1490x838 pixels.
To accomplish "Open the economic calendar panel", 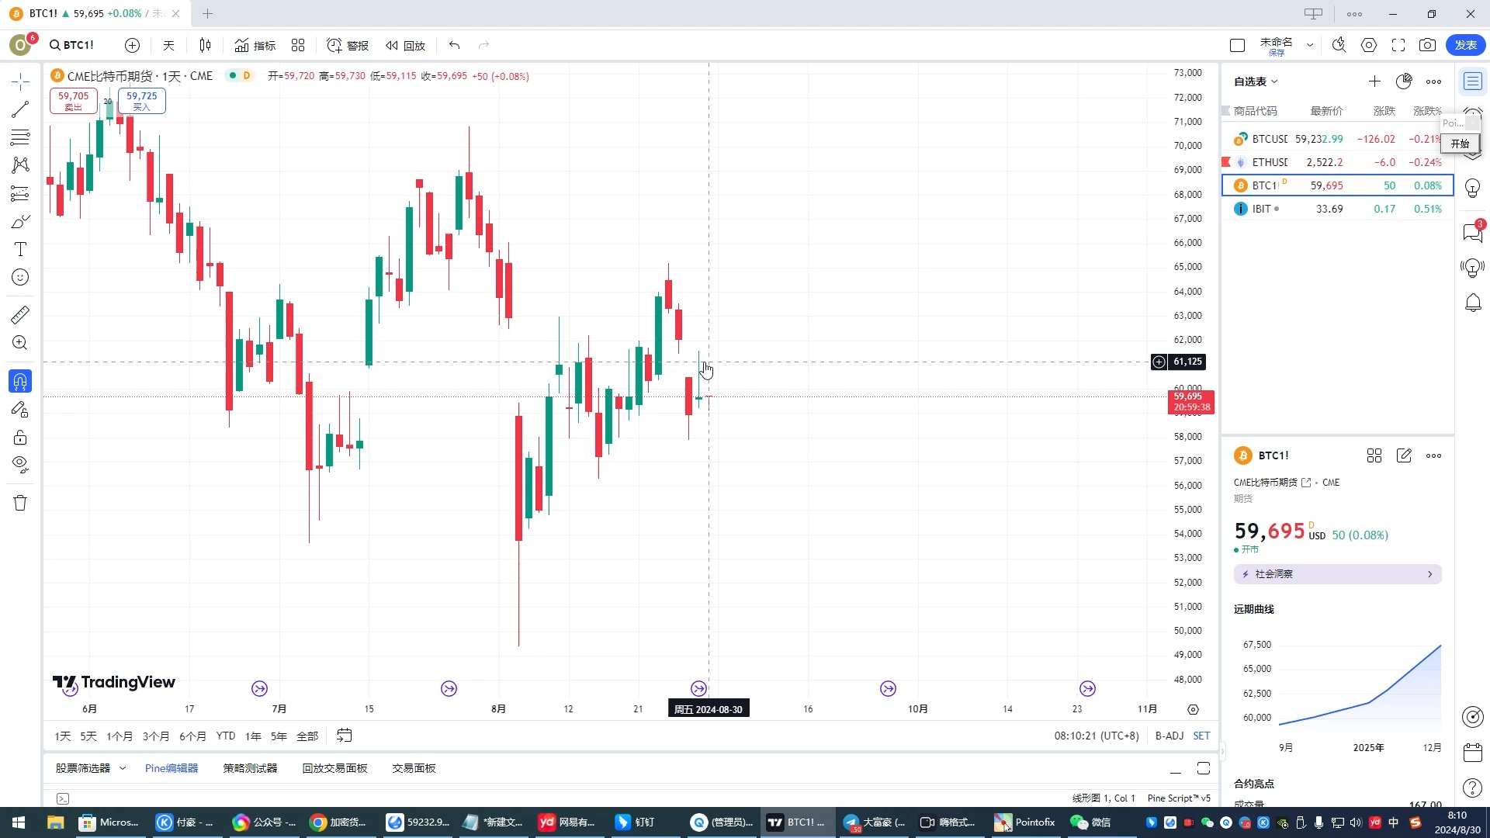I will point(1473,753).
